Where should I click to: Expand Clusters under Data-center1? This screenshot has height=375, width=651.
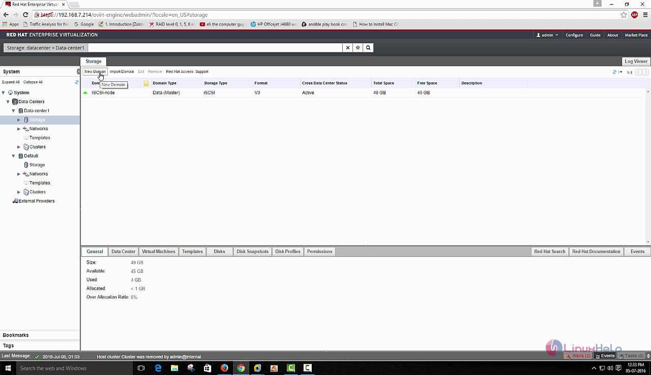click(x=19, y=147)
